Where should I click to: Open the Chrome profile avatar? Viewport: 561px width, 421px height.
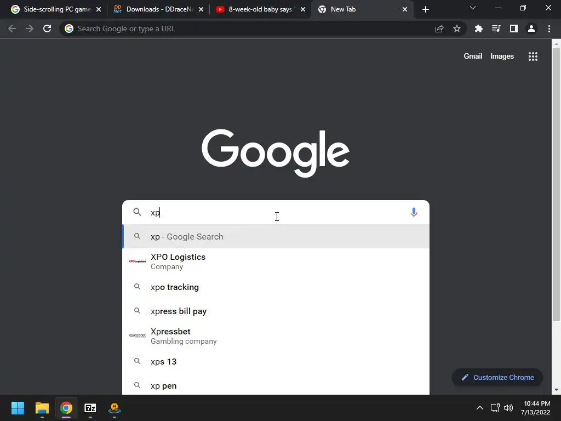click(531, 29)
